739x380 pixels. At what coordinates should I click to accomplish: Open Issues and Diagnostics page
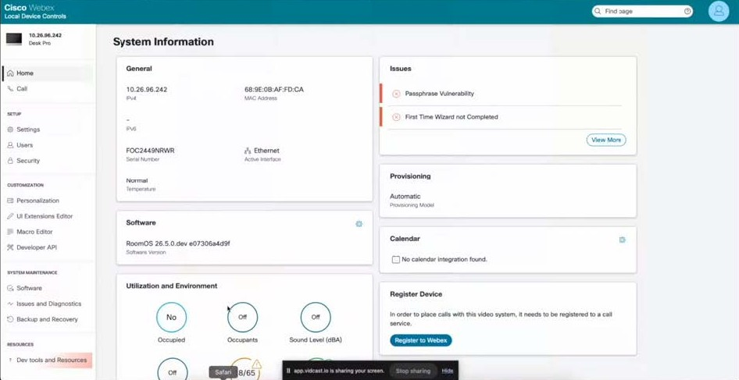48,304
